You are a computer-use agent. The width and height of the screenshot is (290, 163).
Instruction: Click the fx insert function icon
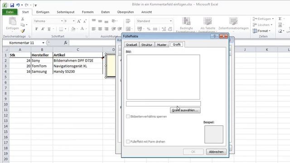tap(65, 43)
